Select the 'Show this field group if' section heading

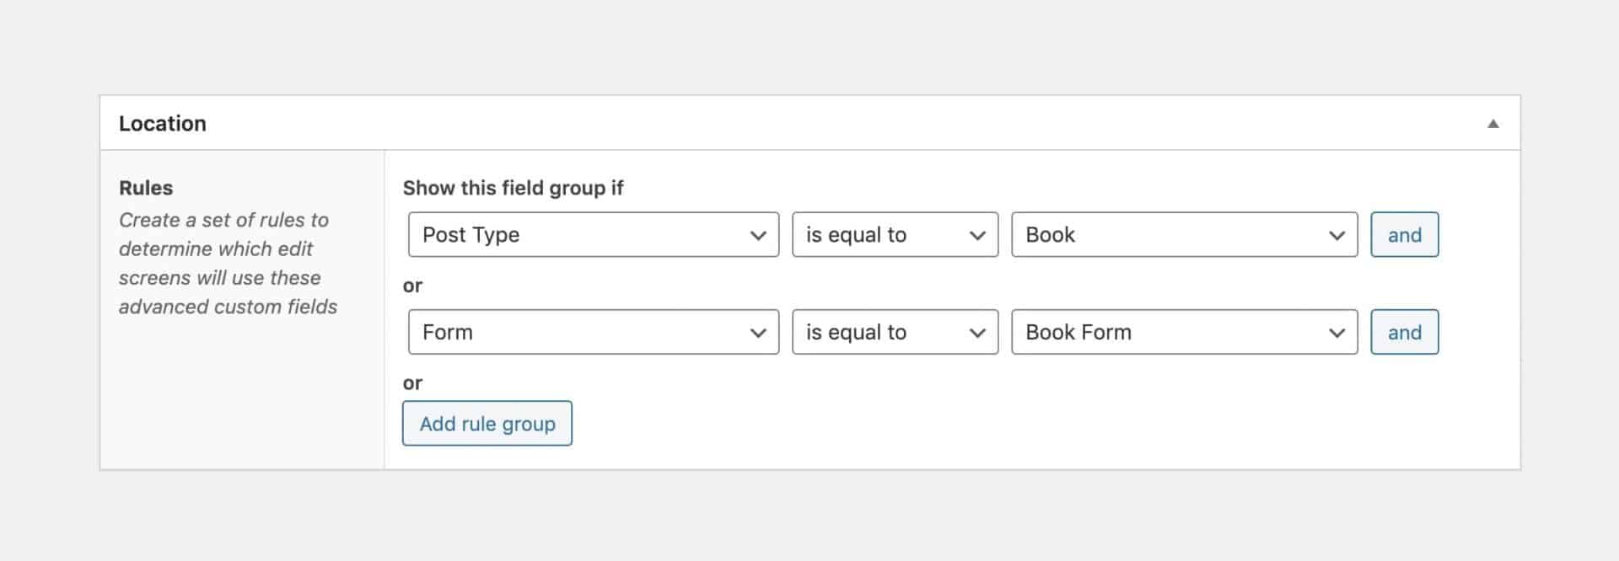coord(513,188)
